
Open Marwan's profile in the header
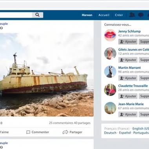87,15
